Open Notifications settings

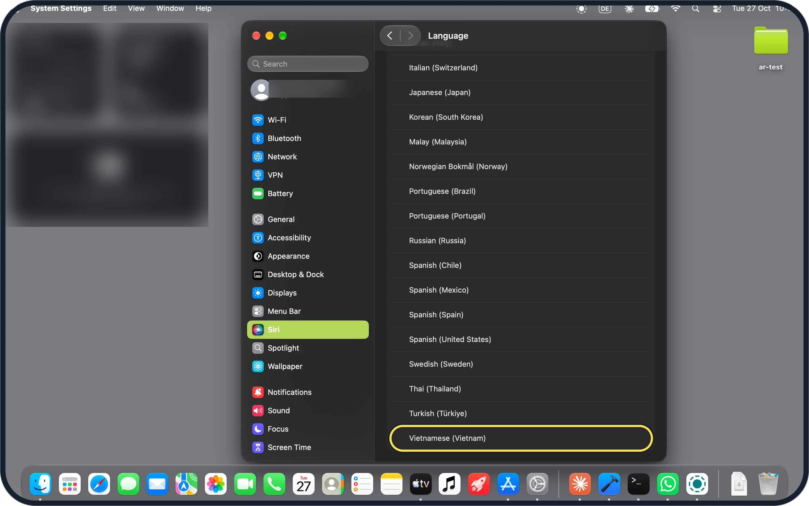308,392
